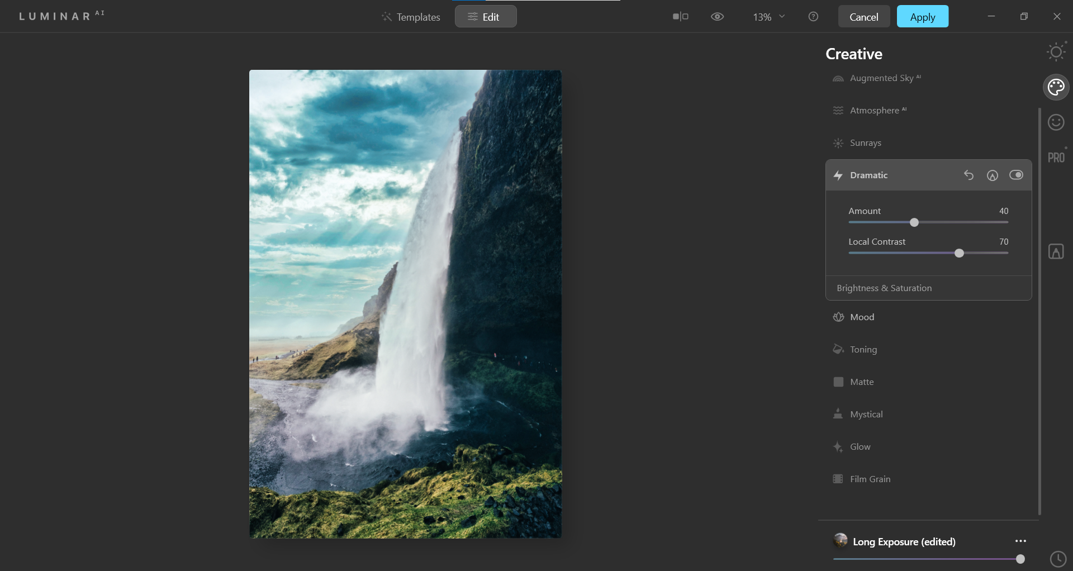Click the Toning paint bucket icon
The image size is (1073, 571).
coord(838,349)
